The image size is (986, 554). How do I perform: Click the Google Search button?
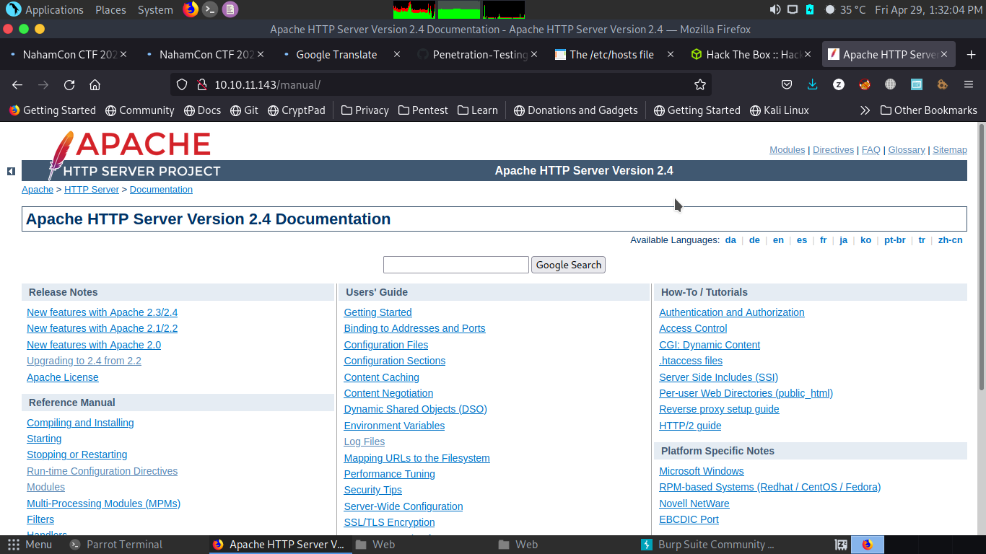(568, 265)
